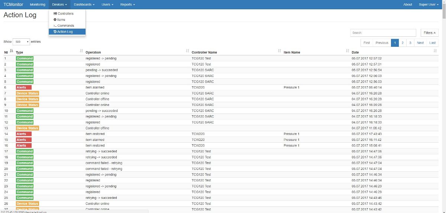The width and height of the screenshot is (446, 213).
Task: Go to page 3
Action: [x=410, y=43]
